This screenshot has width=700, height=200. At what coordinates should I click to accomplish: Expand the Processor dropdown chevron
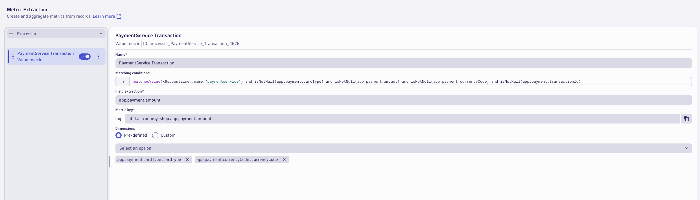pos(101,34)
